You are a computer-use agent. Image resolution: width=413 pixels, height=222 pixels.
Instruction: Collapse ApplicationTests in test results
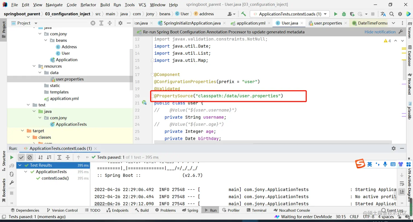tap(26, 172)
